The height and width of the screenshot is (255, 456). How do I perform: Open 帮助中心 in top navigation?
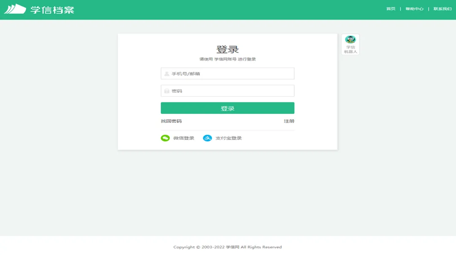415,9
